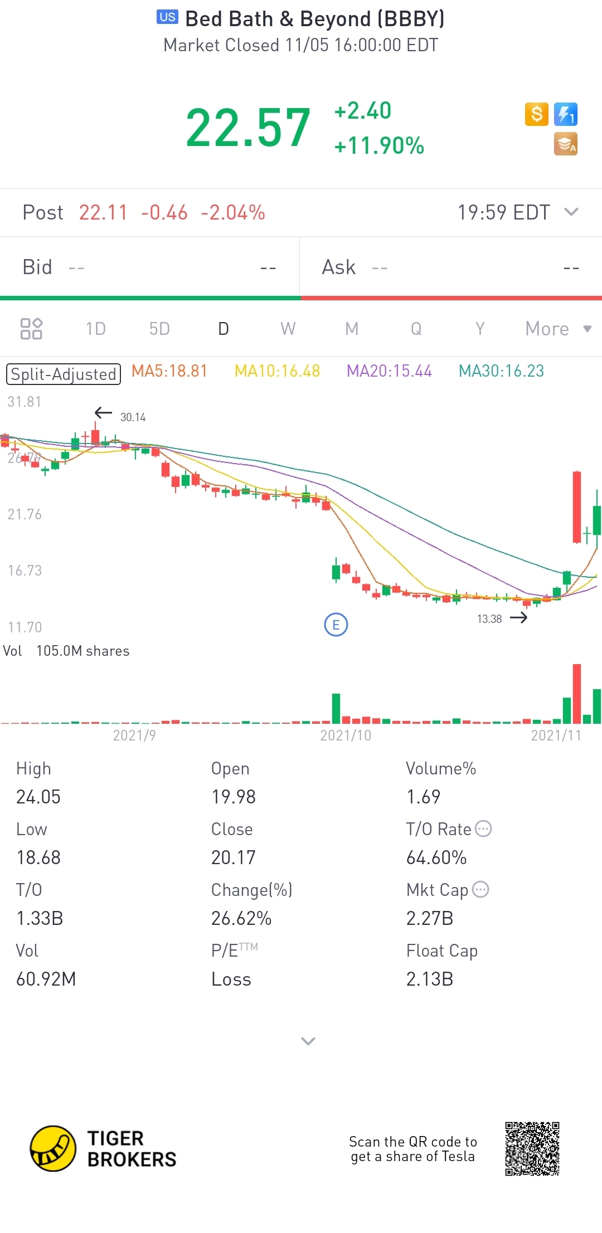This screenshot has height=1233, width=602.
Task: Open the More chart periods dropdown
Action: click(x=559, y=329)
